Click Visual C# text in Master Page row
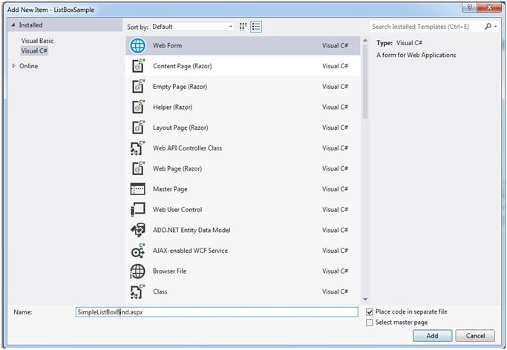Screen dimensions: 507x350 coord(335,189)
